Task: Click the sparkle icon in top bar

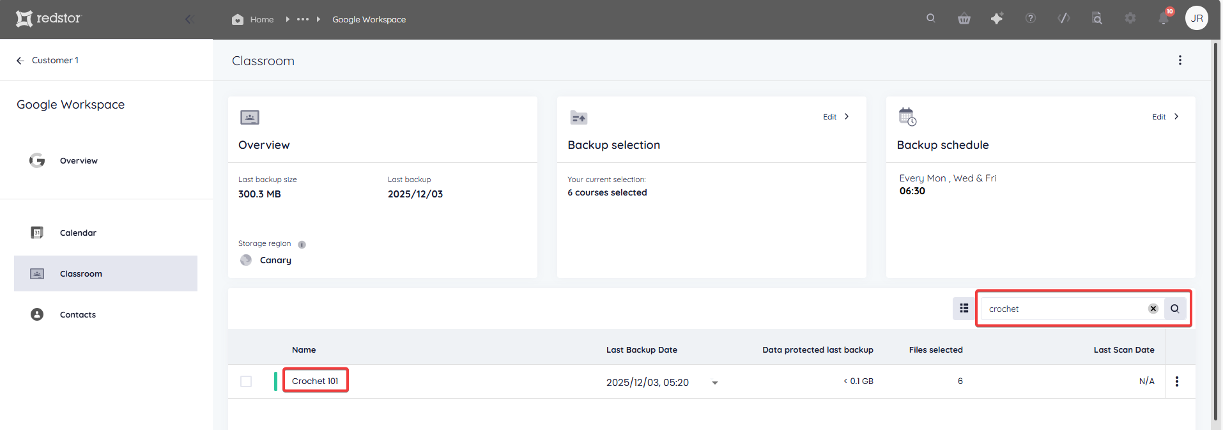Action: (x=997, y=19)
